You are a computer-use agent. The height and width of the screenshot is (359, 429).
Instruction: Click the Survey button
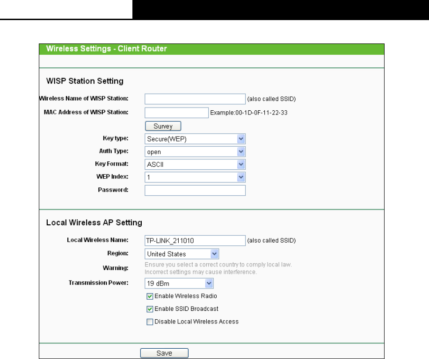pos(163,126)
